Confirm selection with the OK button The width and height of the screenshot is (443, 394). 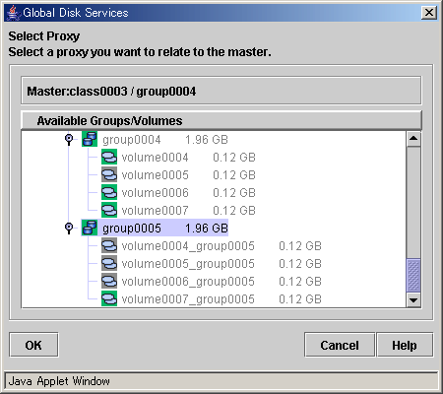(33, 345)
